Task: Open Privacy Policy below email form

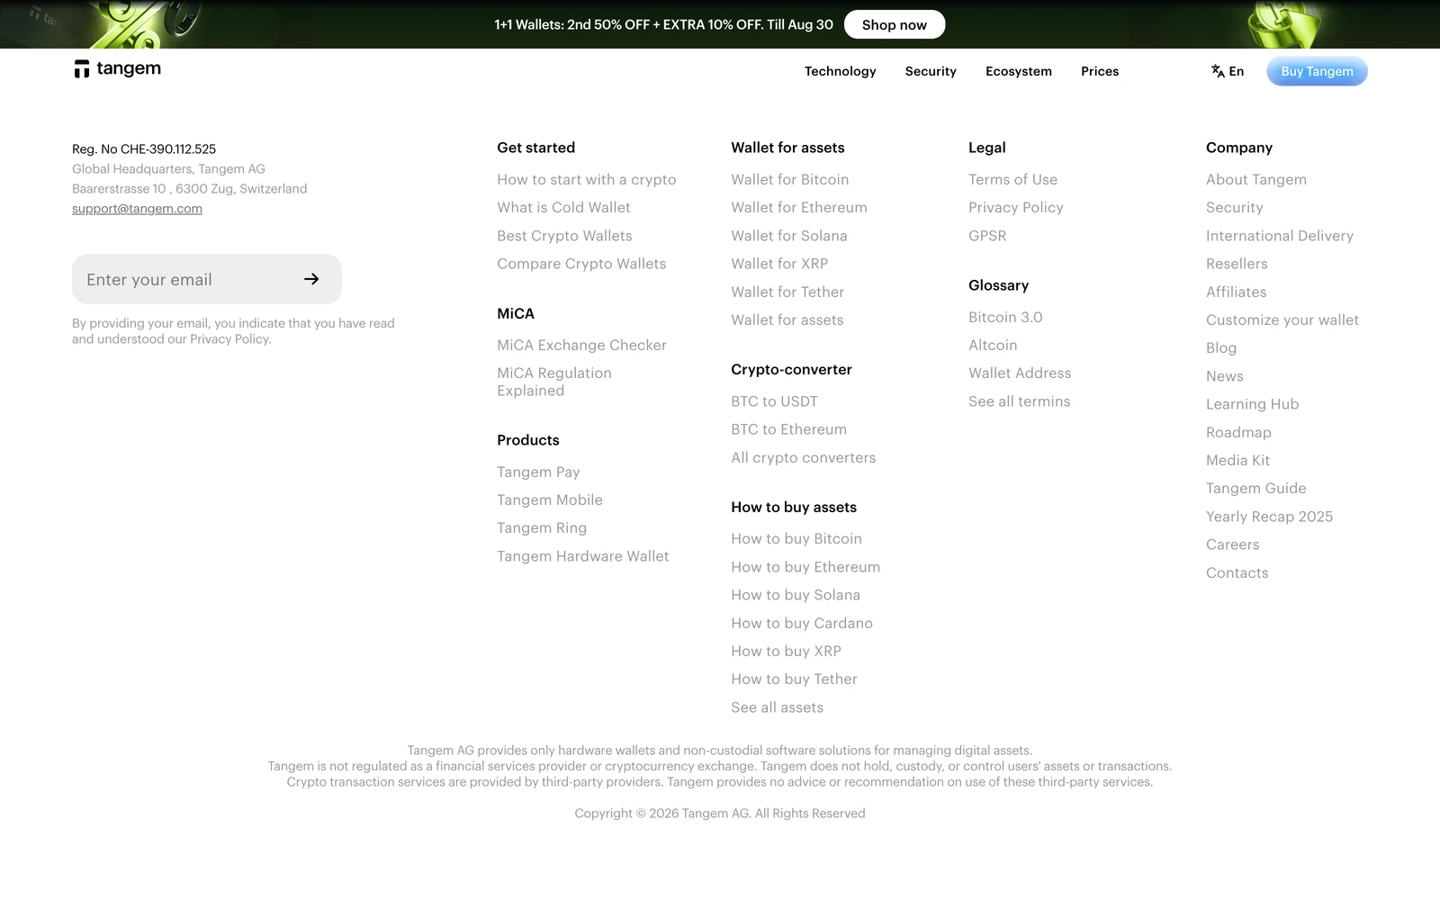Action: 229,339
